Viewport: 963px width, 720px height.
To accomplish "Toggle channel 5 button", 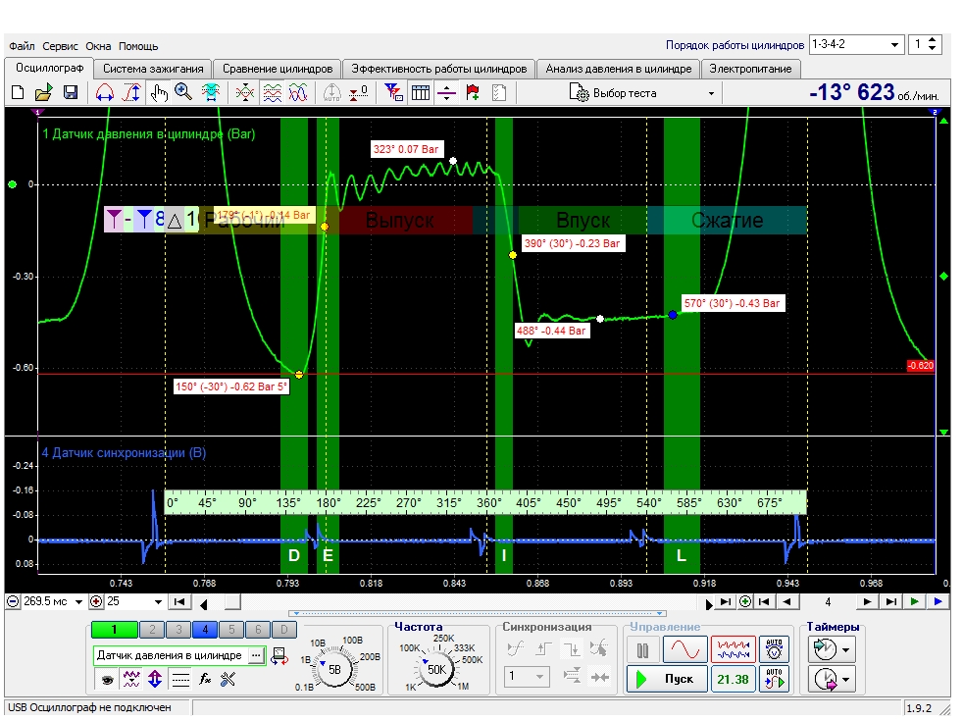I will point(230,629).
